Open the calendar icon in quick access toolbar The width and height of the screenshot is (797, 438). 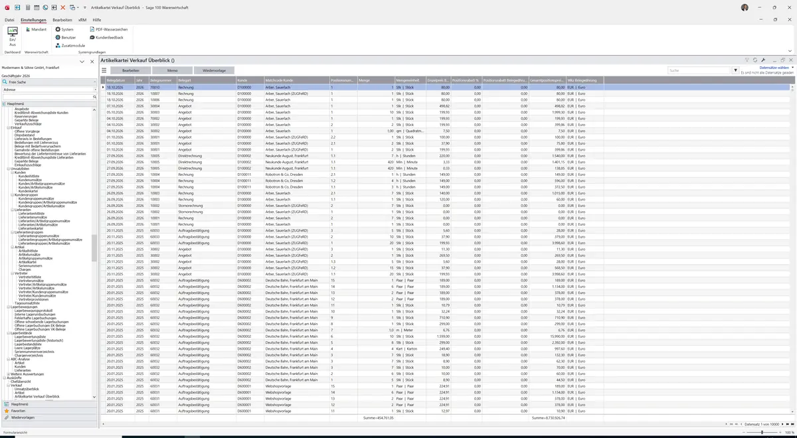pos(37,7)
